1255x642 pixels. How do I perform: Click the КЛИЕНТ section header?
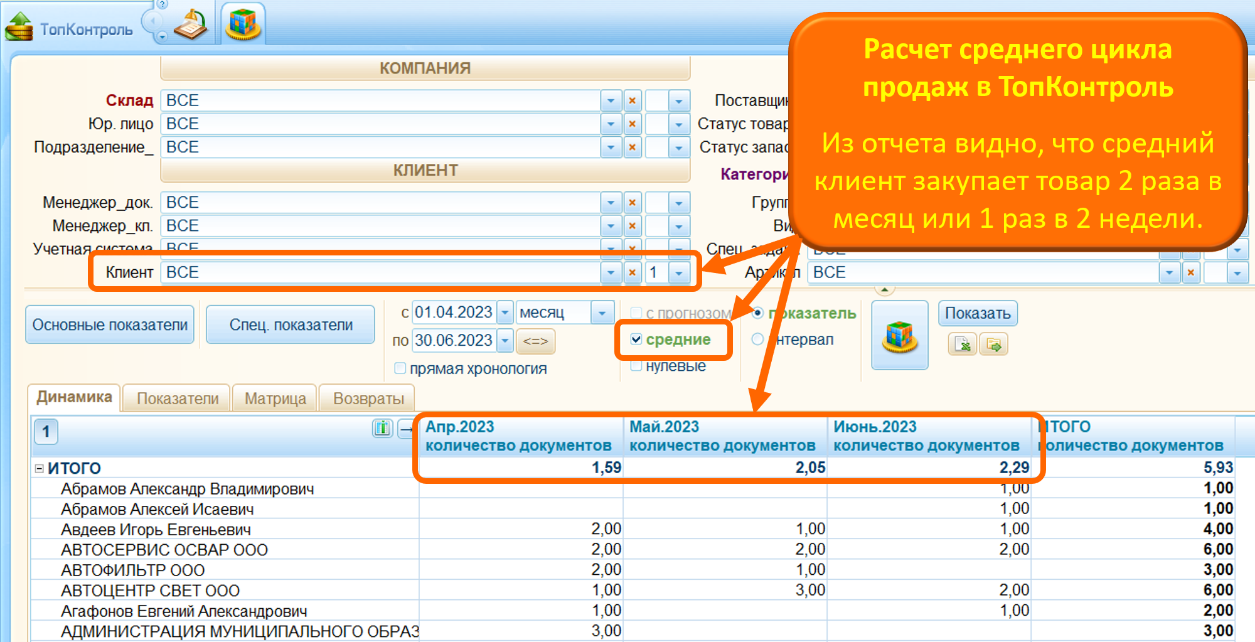click(x=425, y=170)
